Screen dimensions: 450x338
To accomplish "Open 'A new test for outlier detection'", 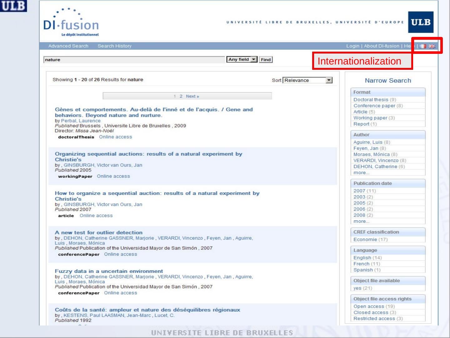I will click(x=99, y=233).
